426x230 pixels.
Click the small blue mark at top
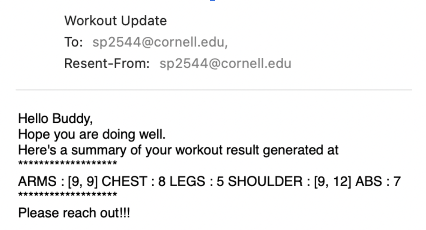[212, 0]
